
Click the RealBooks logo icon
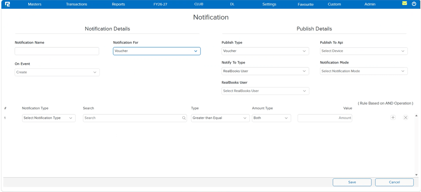click(7, 4)
